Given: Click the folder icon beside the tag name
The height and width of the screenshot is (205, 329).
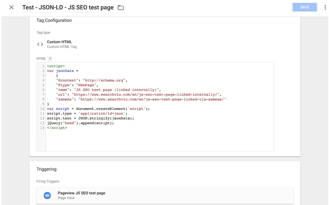Looking at the screenshot, I should [121, 8].
